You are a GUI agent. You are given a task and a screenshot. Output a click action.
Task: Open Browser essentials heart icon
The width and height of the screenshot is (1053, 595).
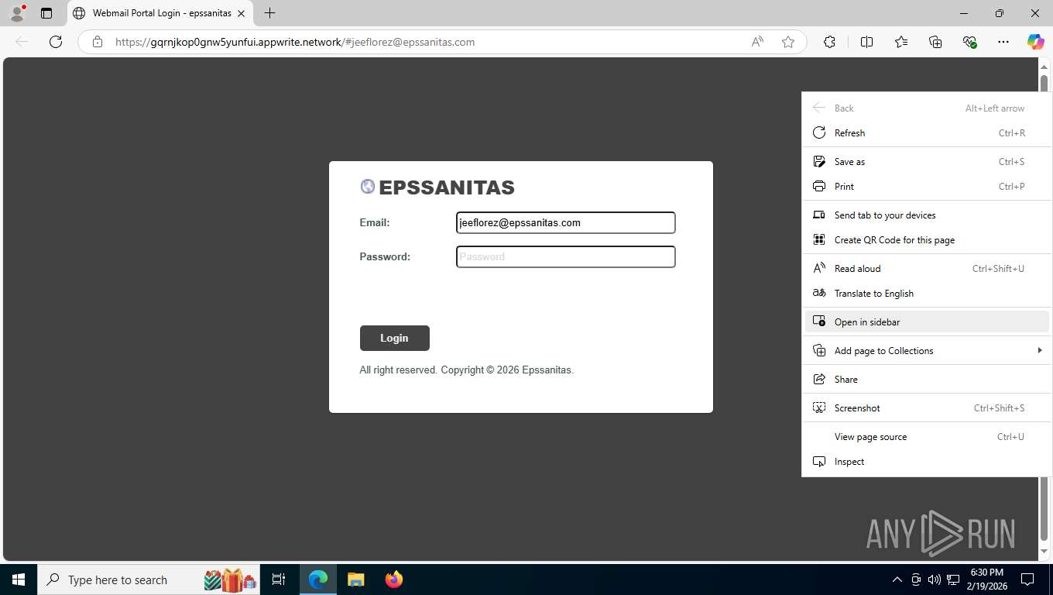[x=969, y=42]
